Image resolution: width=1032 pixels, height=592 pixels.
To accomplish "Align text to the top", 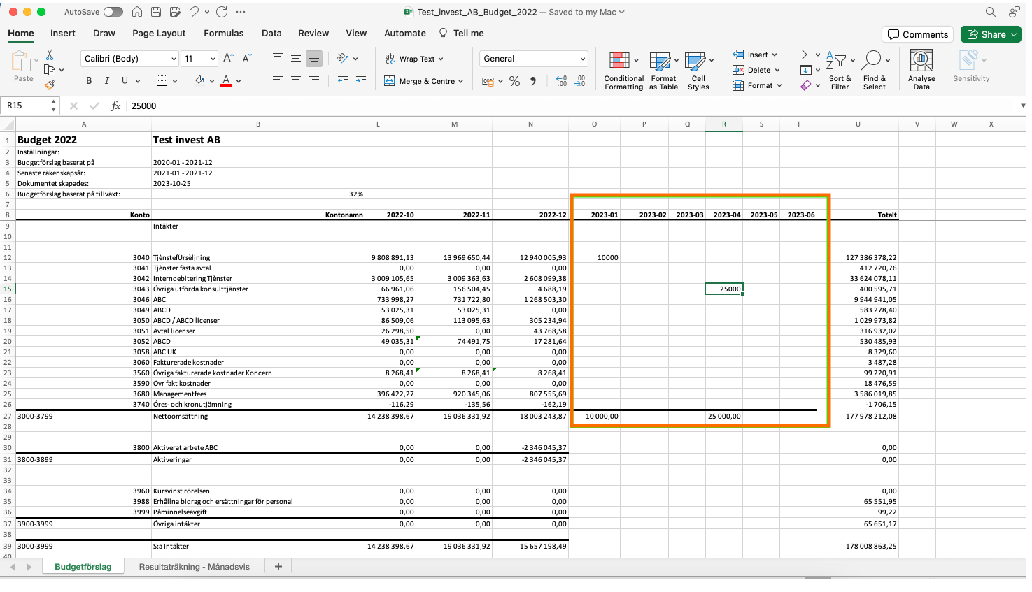I will pos(278,59).
